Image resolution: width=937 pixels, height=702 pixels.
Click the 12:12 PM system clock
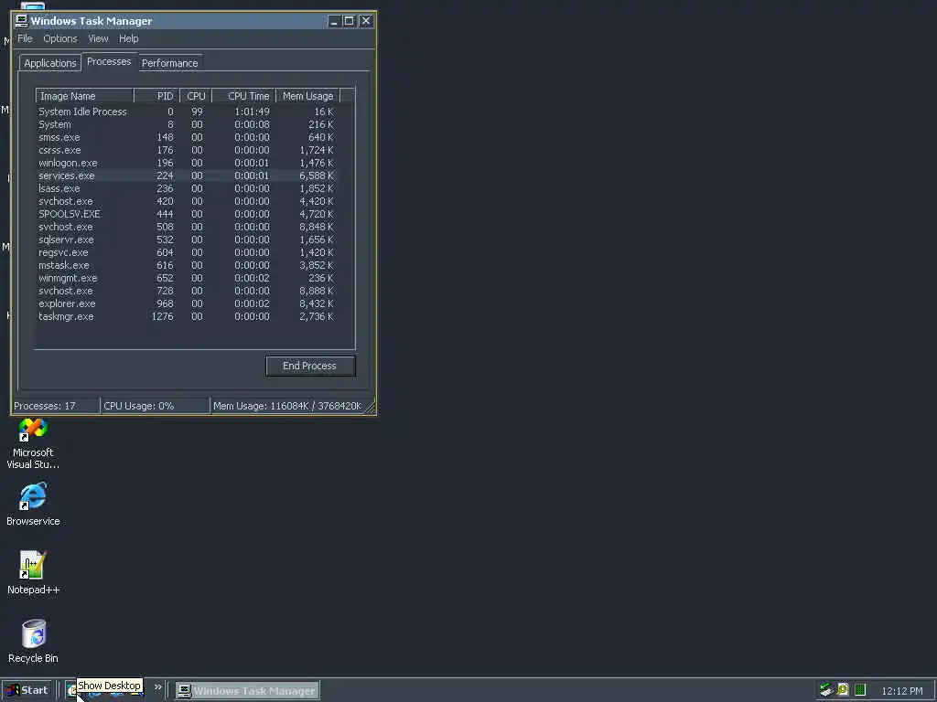[901, 691]
